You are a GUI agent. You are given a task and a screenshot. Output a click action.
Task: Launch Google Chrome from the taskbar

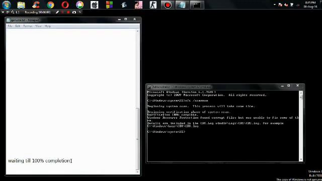coord(50,5)
